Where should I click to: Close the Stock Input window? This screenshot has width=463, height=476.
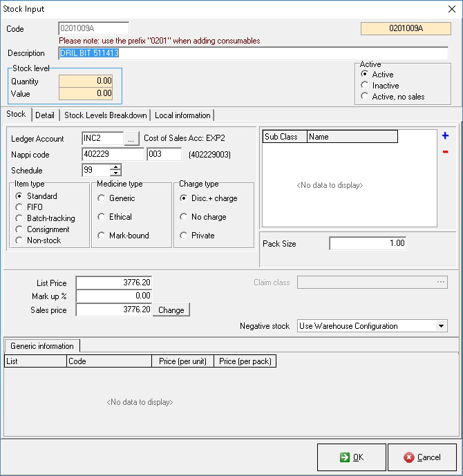tap(451, 8)
